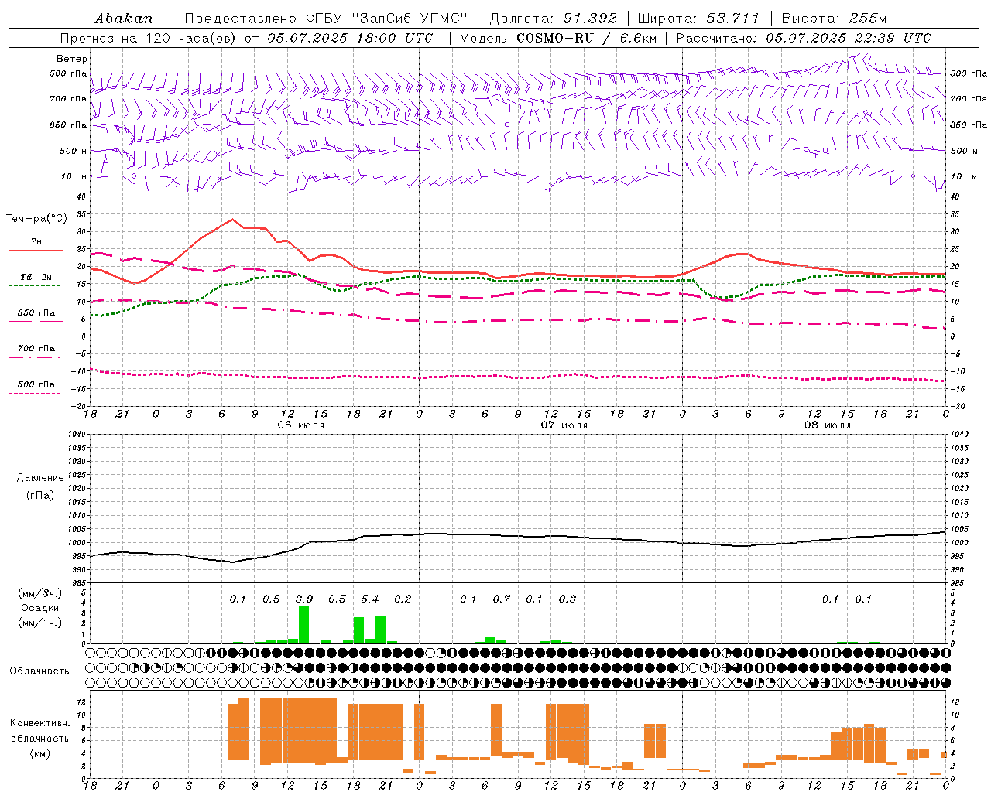Click the Облачность cloud cover label
The height and width of the screenshot is (792, 991).
tap(39, 671)
